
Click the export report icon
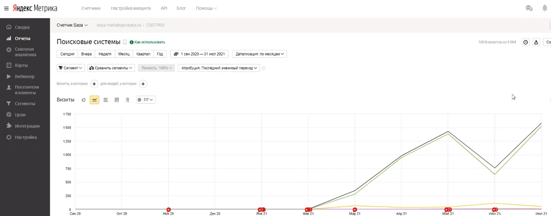tap(536, 42)
